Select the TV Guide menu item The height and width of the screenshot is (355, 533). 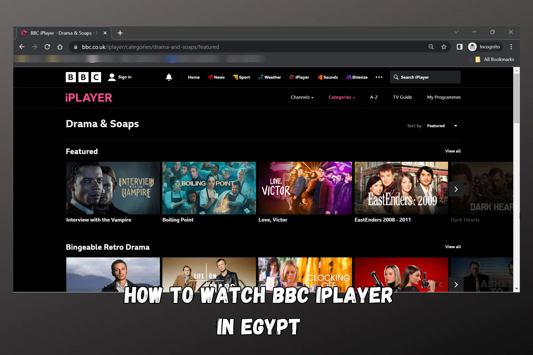click(x=402, y=97)
